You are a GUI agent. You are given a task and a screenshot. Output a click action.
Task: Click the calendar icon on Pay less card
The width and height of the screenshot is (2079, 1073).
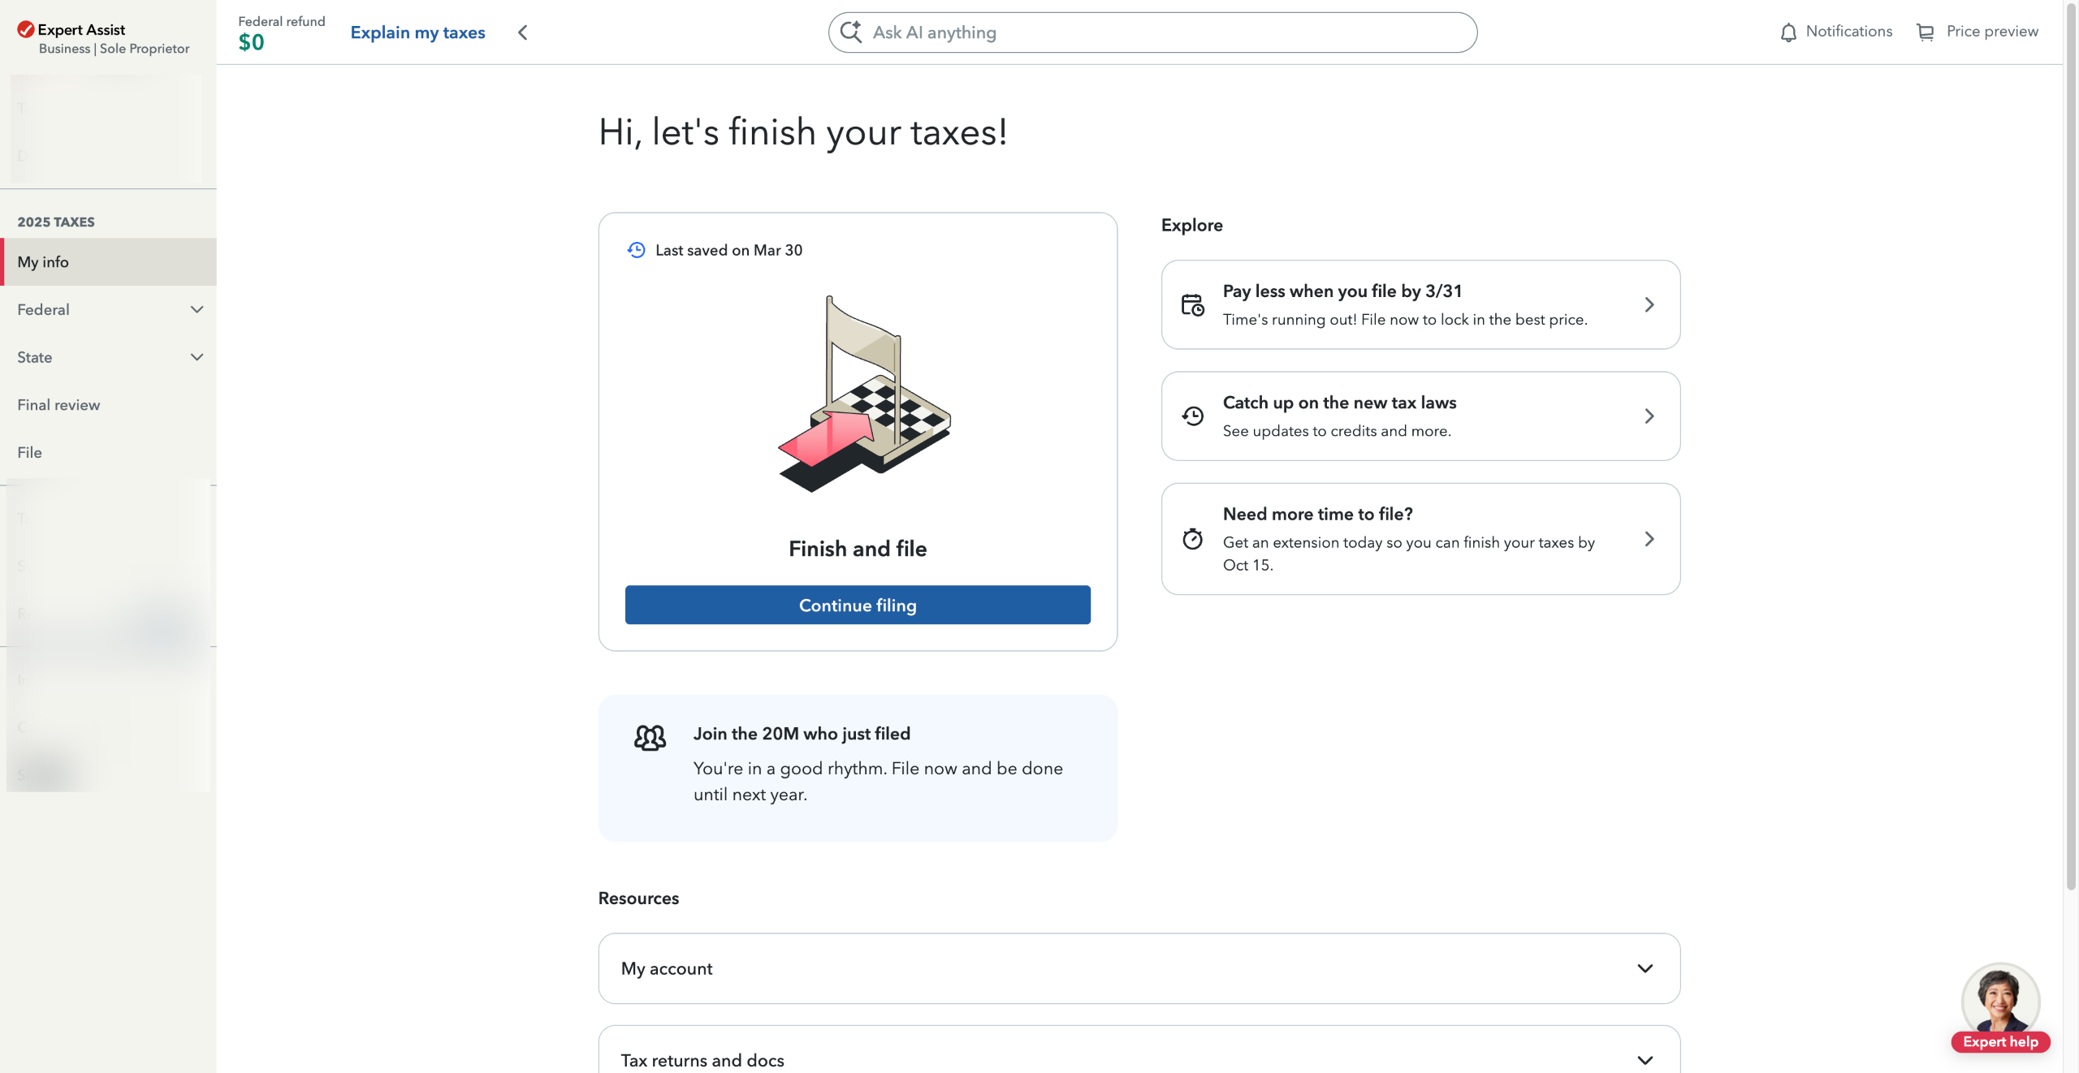[x=1192, y=305]
